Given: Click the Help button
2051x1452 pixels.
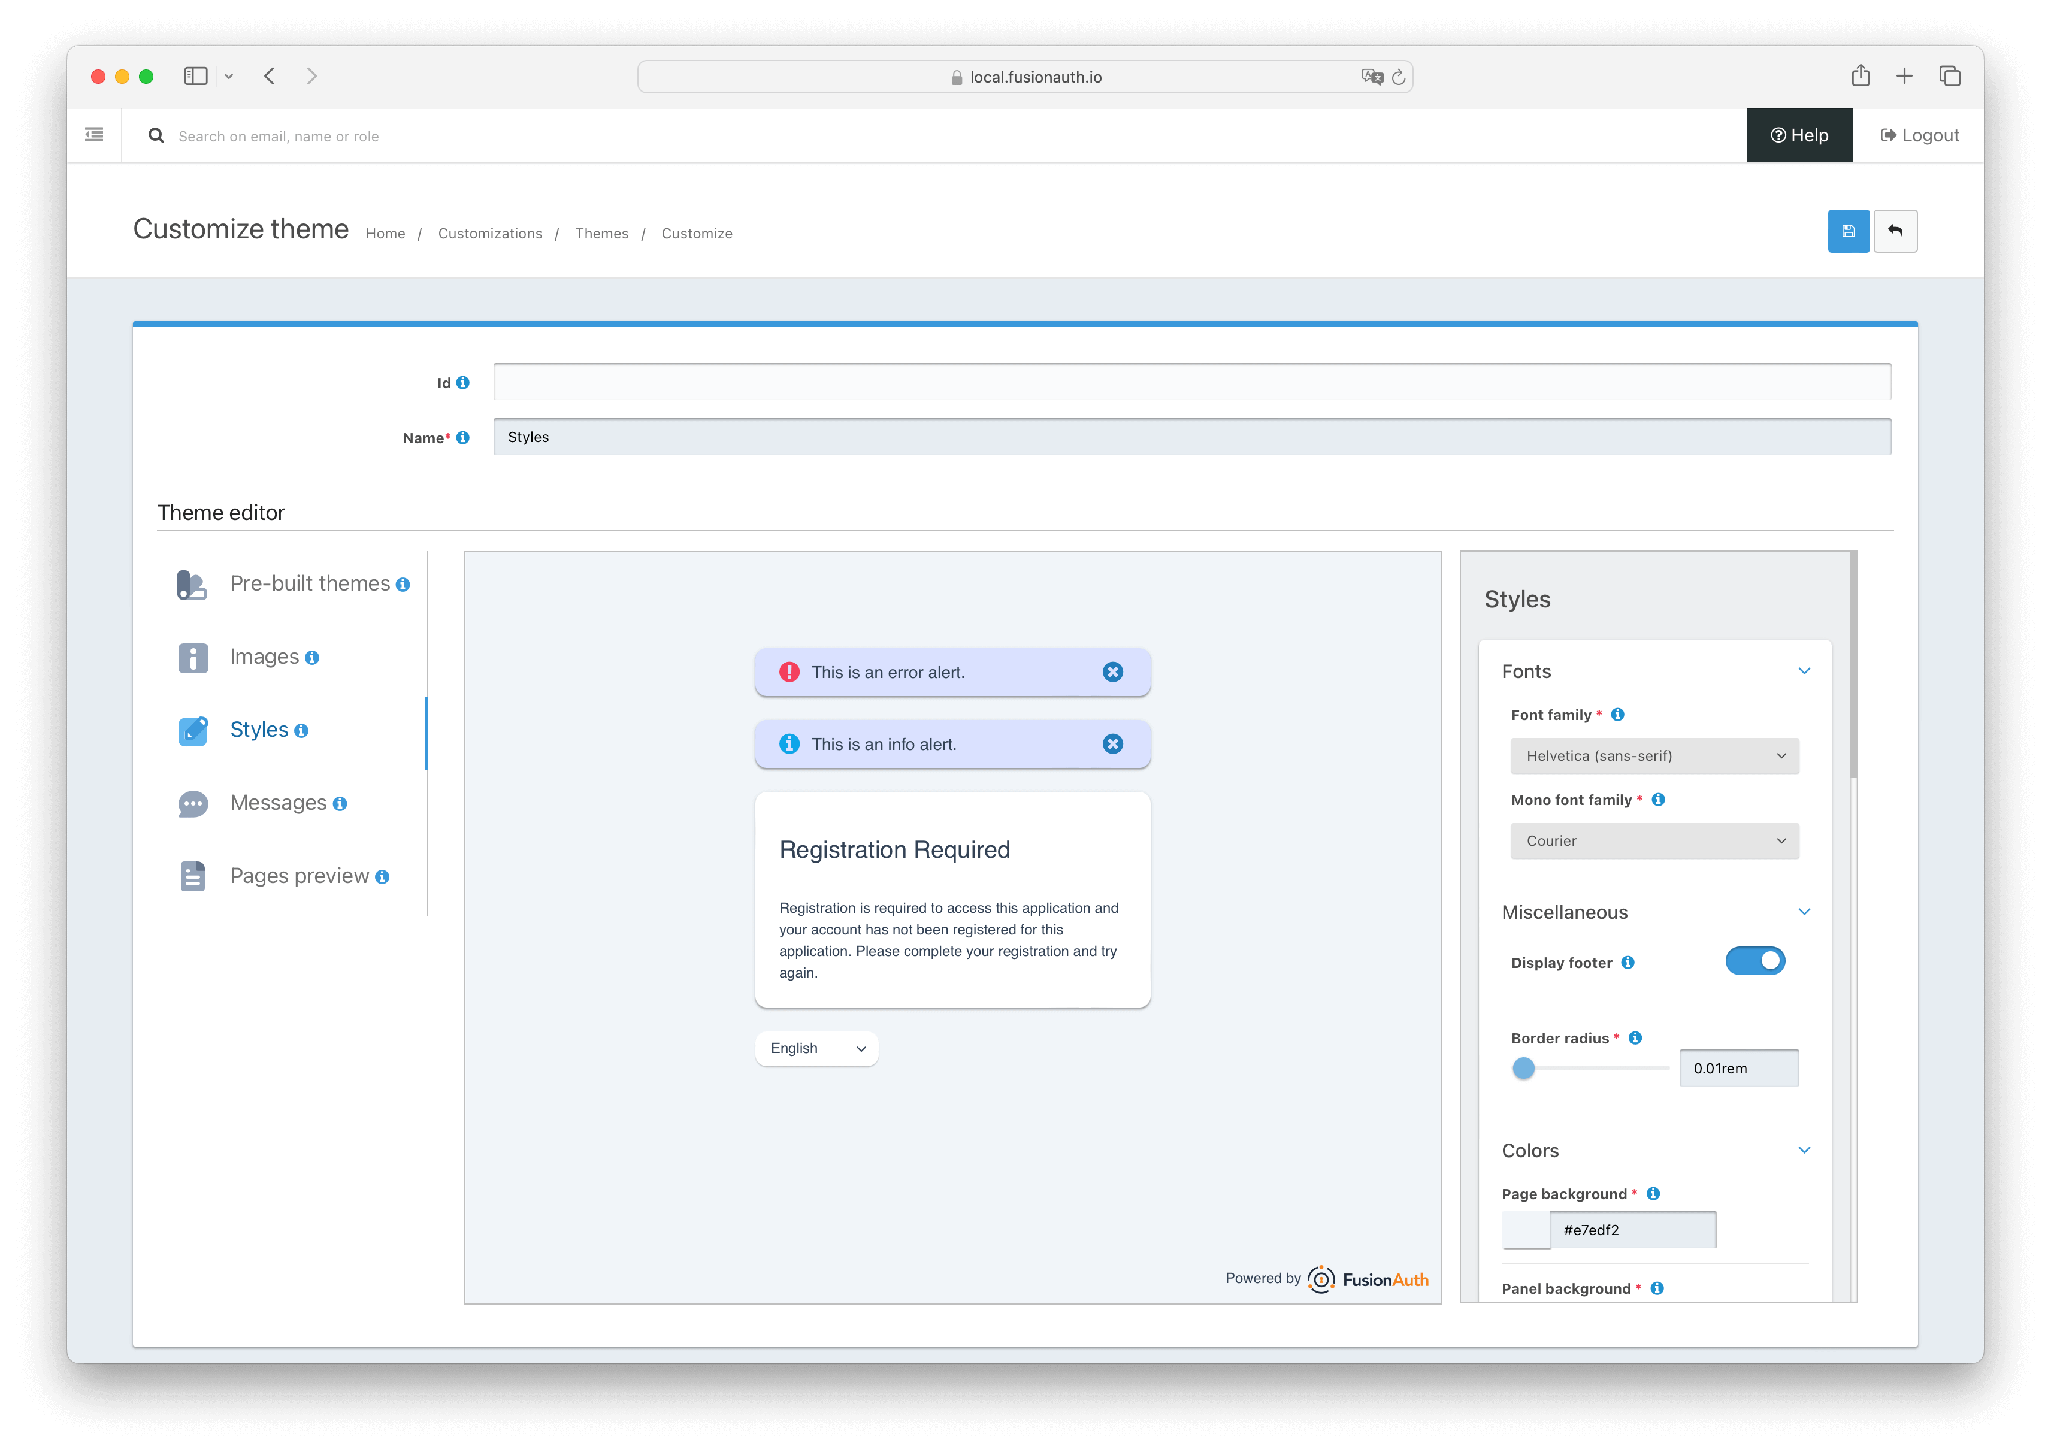Looking at the screenshot, I should pos(1799,135).
